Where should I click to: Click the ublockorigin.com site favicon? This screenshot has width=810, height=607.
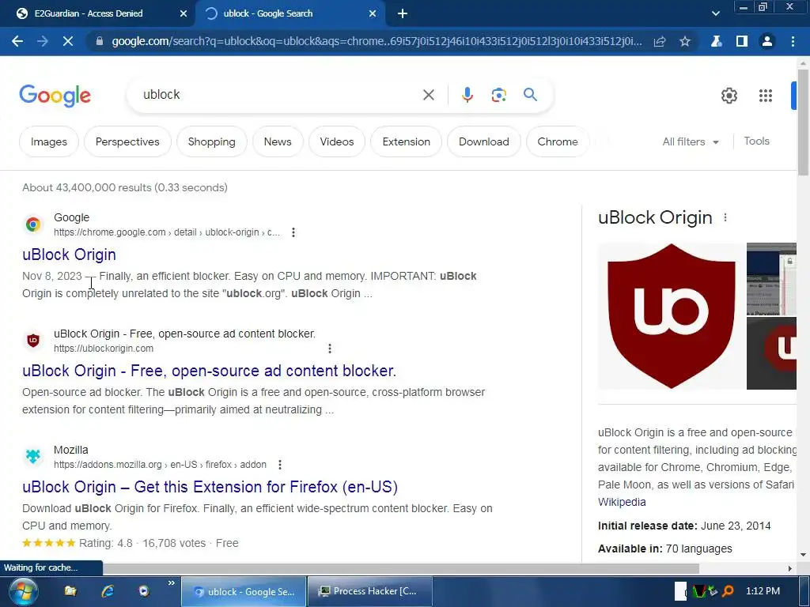pos(33,340)
